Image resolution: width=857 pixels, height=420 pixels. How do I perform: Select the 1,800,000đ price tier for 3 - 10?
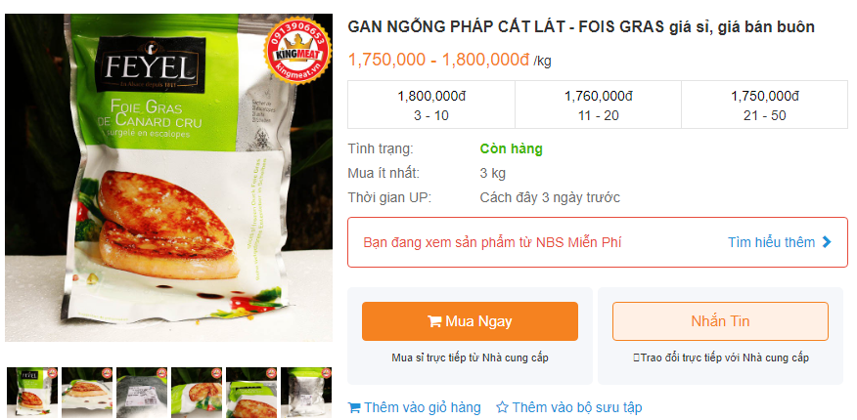point(431,105)
